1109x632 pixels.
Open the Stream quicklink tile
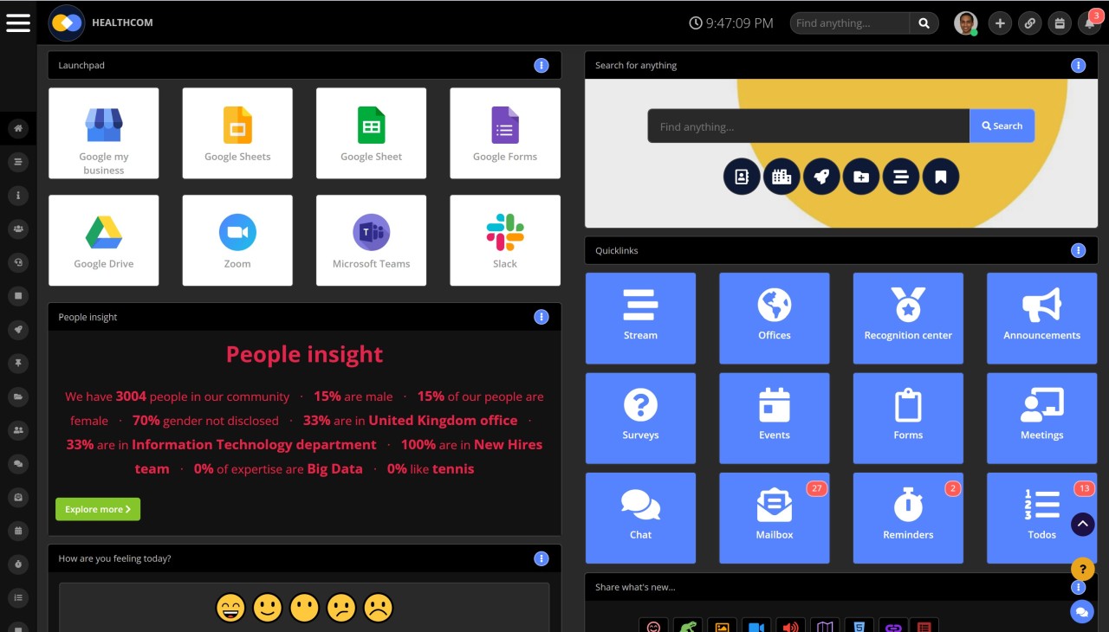tap(640, 318)
